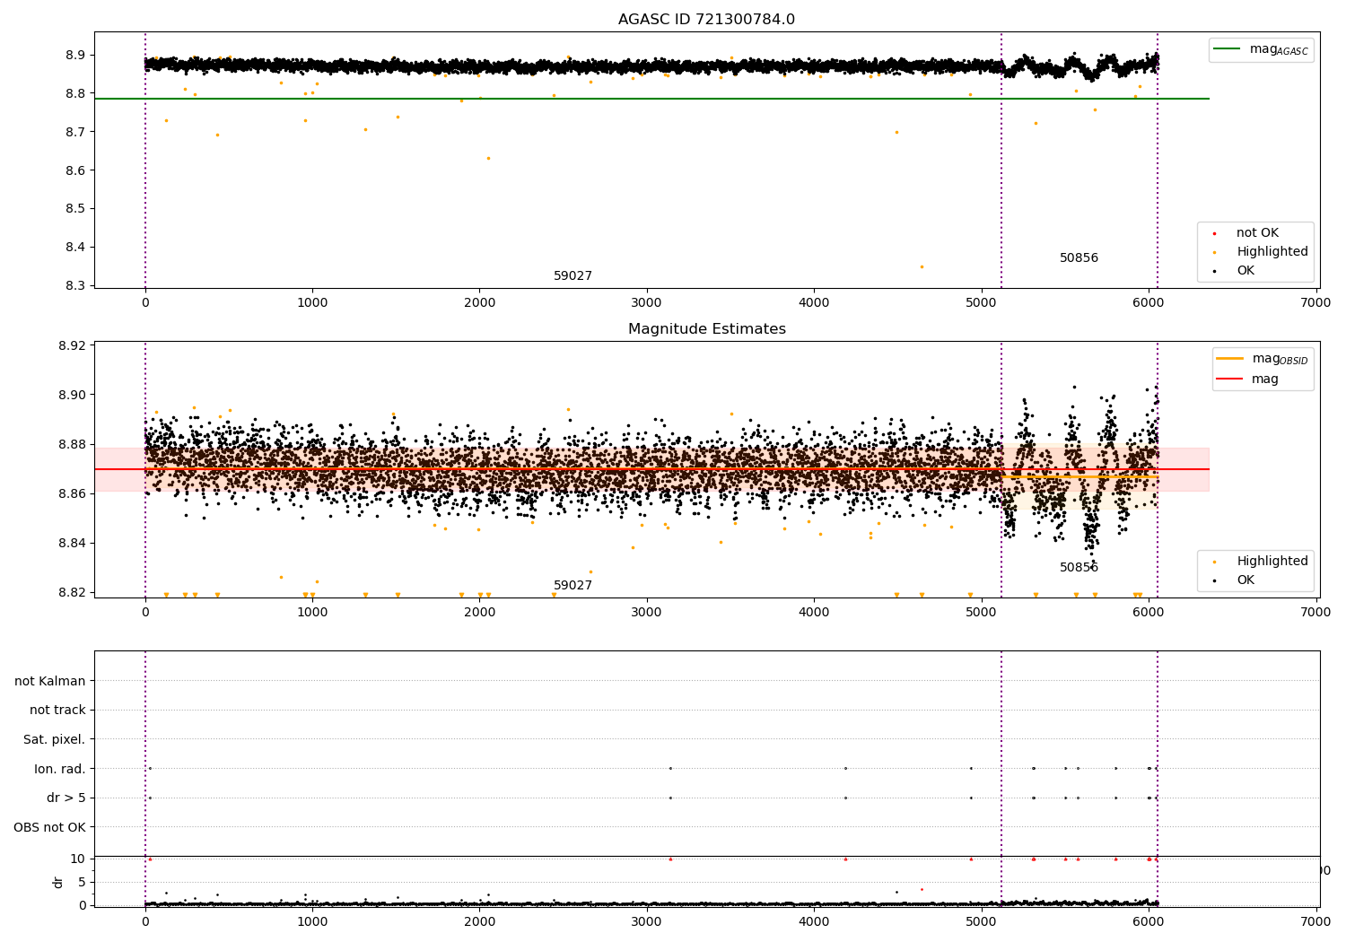Click the "5000" x-tick of Magnitude Estimates plot
1346x942 pixels.
982,613
